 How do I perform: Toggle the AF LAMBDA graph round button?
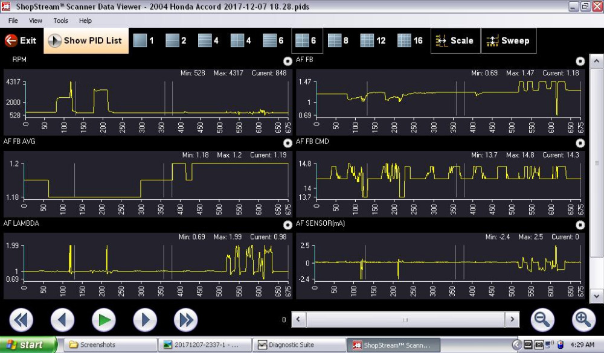coord(288,224)
